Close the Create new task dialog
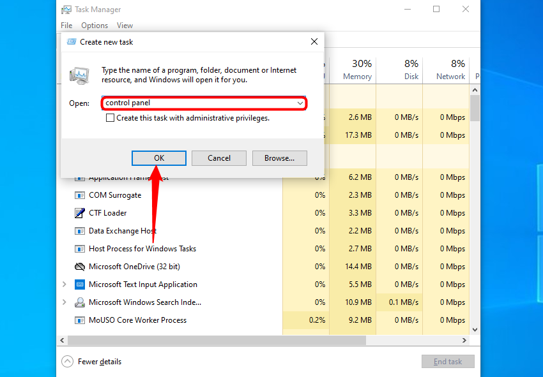The width and height of the screenshot is (543, 377). point(314,41)
